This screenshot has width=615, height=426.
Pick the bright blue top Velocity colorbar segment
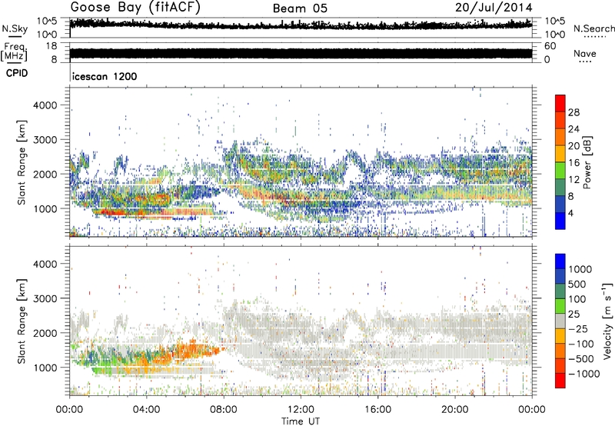(x=560, y=261)
